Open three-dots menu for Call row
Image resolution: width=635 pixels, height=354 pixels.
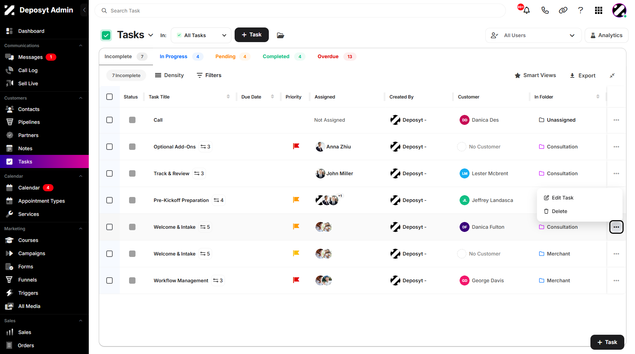coord(616,120)
